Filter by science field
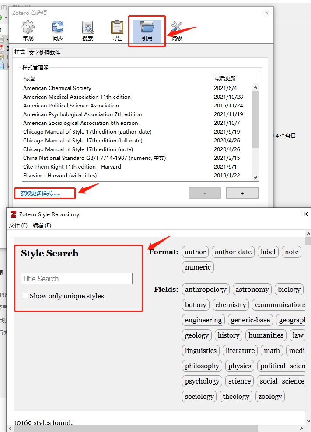Viewport: 311px width, 432px height. point(240,381)
